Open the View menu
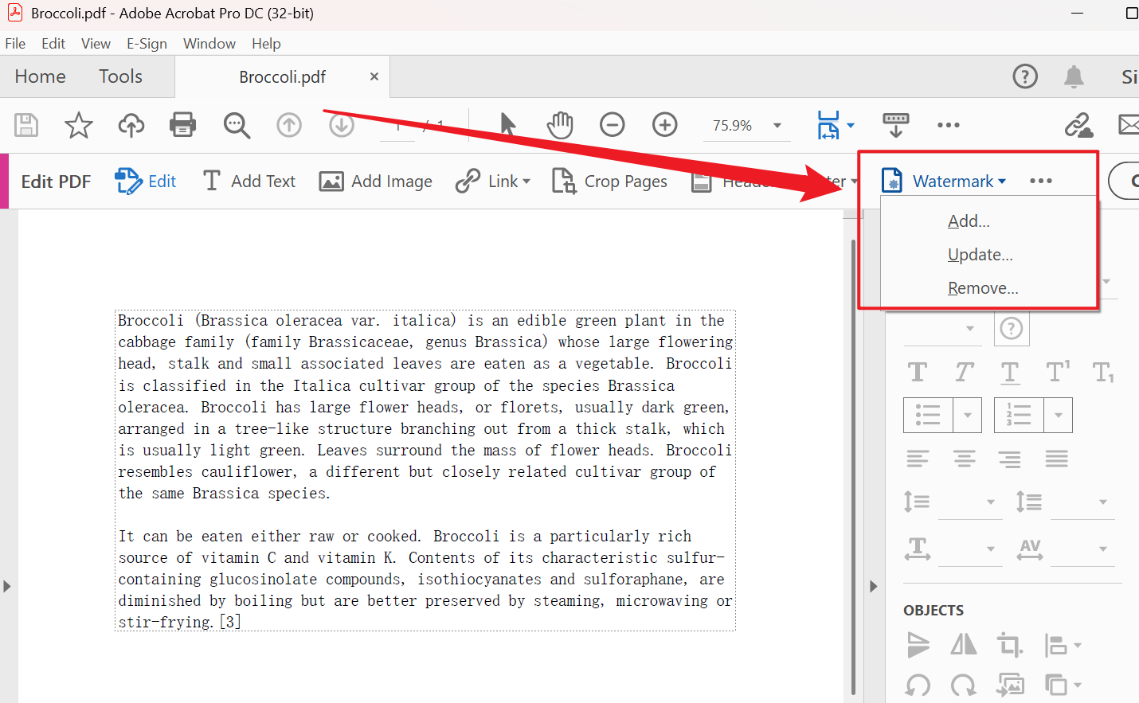1139x703 pixels. tap(96, 43)
